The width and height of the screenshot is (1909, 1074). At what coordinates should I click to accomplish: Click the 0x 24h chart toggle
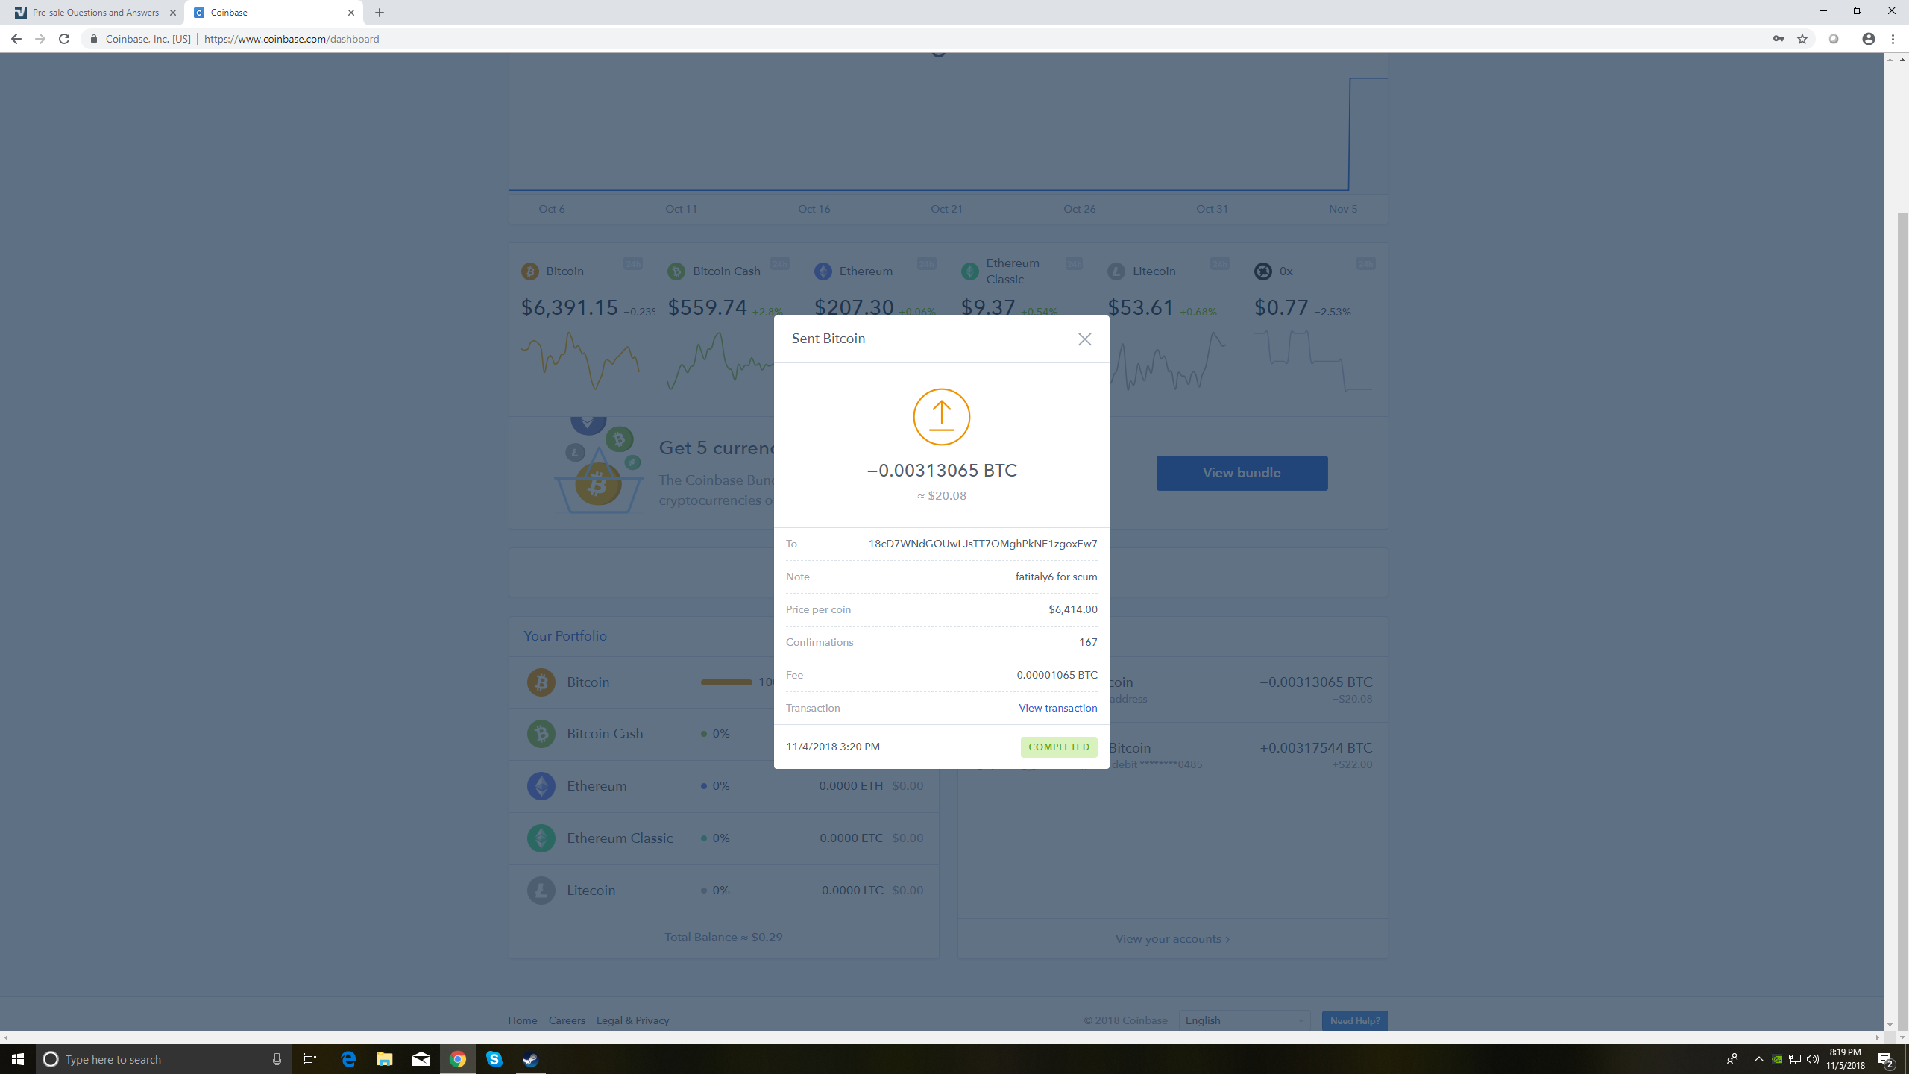pos(1365,263)
